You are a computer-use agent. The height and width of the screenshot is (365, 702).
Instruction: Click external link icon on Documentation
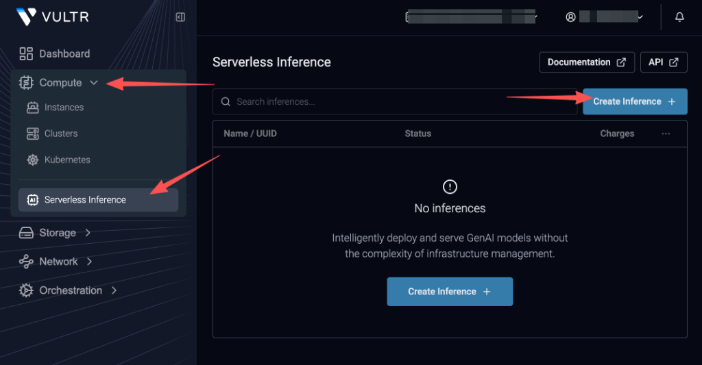621,62
